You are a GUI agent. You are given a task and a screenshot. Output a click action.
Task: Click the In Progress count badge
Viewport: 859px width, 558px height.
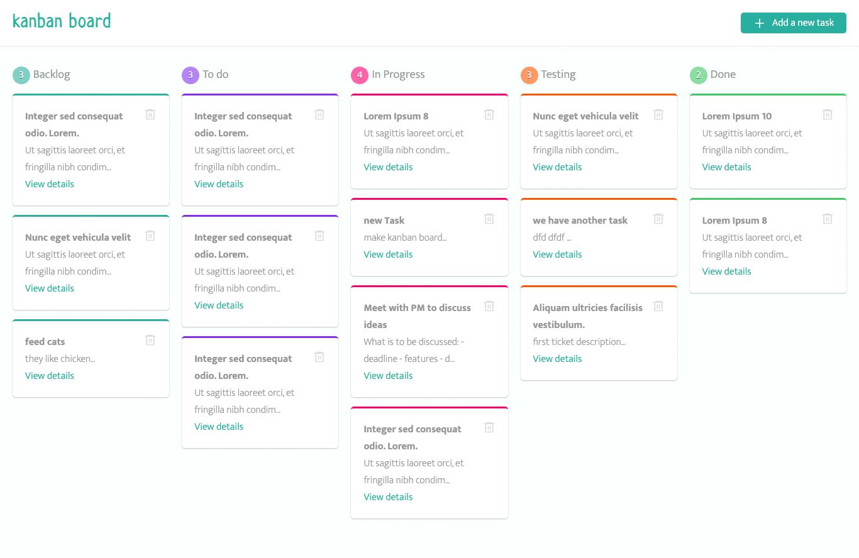tap(360, 75)
